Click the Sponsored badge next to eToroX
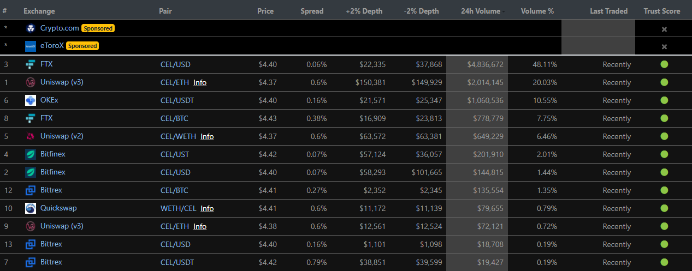This screenshot has height=271, width=692. 82,46
